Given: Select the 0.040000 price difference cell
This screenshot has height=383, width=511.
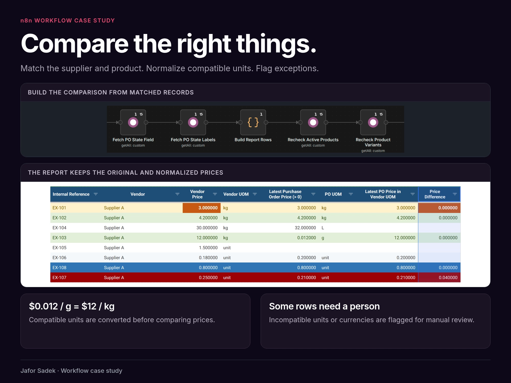Looking at the screenshot, I should click(x=439, y=278).
